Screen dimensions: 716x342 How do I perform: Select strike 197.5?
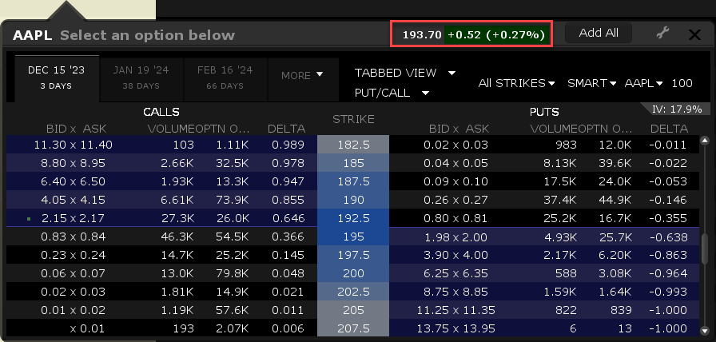coord(353,255)
